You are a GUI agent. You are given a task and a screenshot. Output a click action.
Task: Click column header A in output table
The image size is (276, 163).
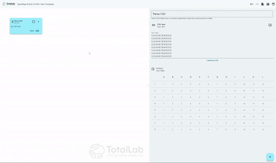point(164,77)
